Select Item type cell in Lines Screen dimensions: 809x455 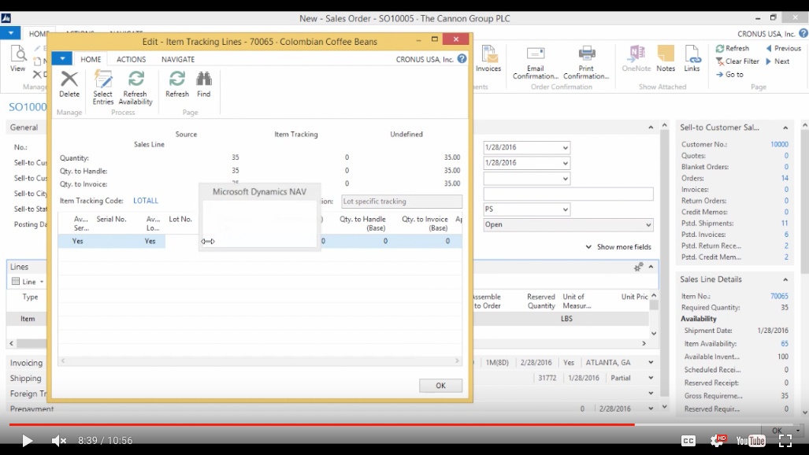click(28, 319)
